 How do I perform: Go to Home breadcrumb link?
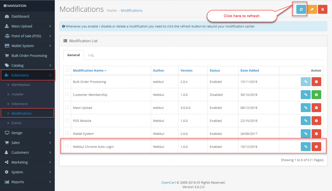(x=112, y=11)
